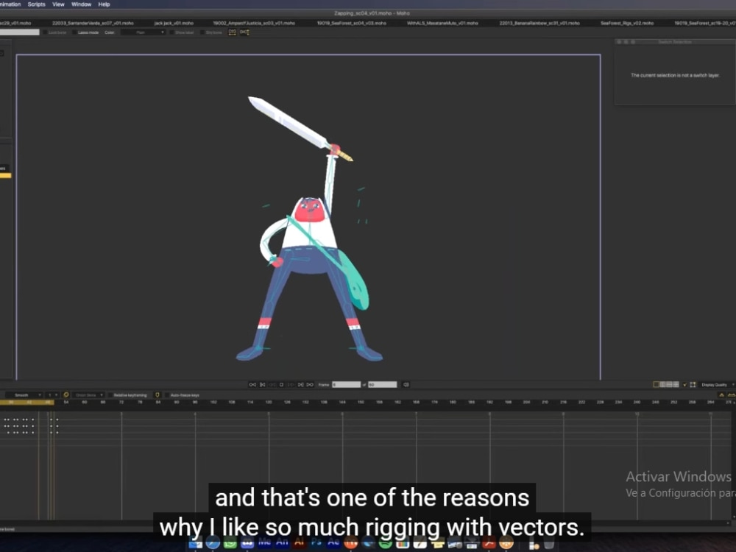
Task: Switch to SeaForest_Rigs_v02.moho tab
Action: click(x=627, y=23)
